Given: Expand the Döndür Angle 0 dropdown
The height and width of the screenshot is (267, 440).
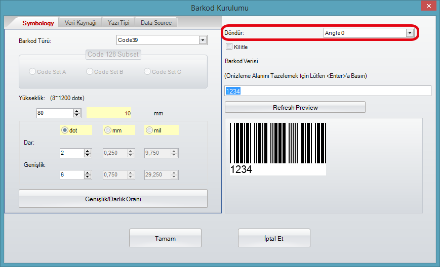Looking at the screenshot, I should pyautogui.click(x=410, y=33).
